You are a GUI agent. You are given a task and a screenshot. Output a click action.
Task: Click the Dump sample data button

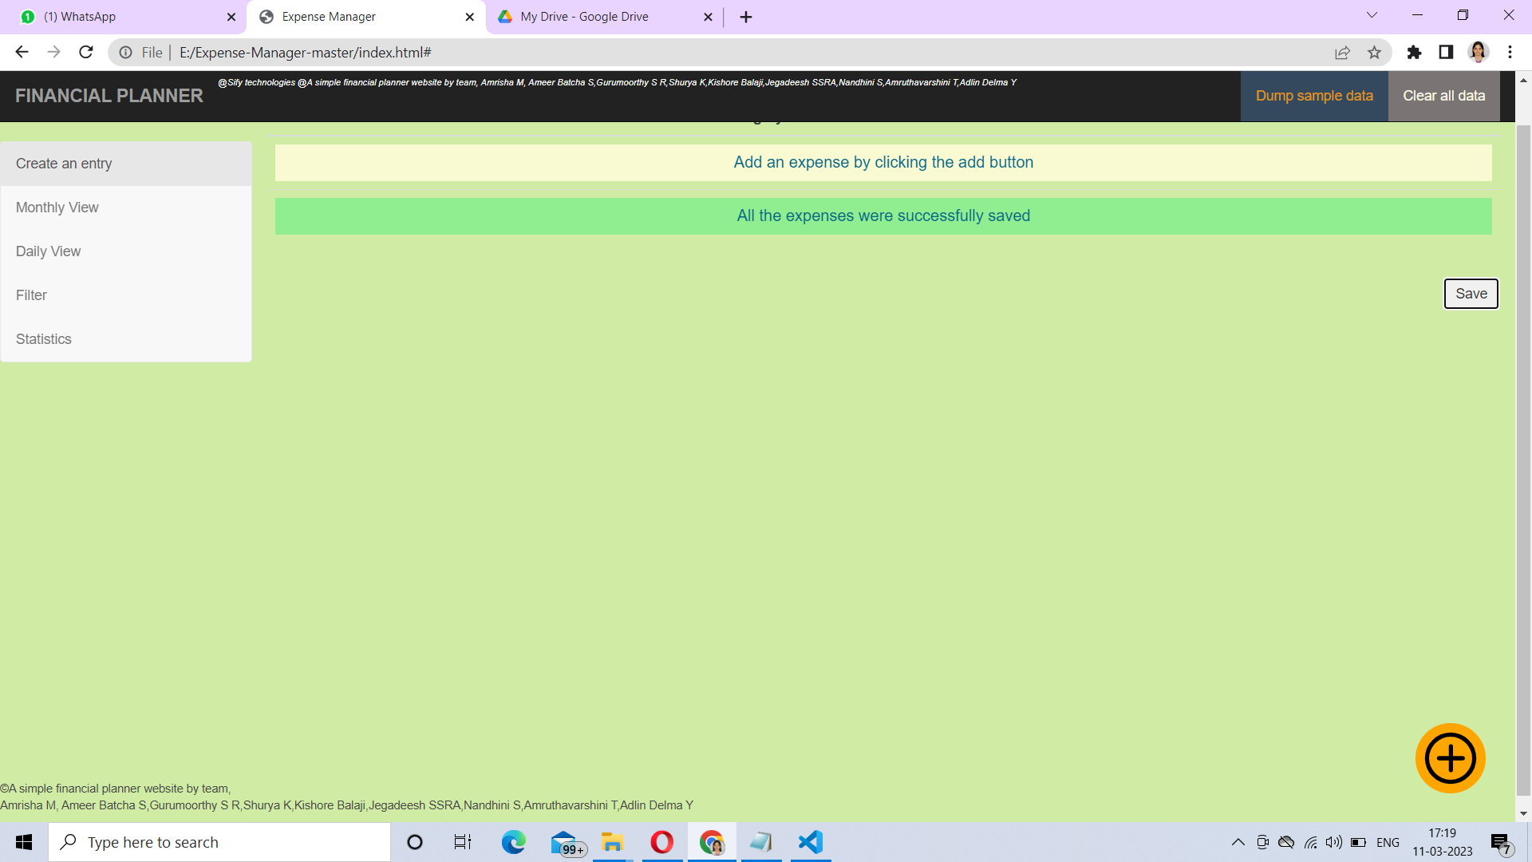click(x=1314, y=96)
